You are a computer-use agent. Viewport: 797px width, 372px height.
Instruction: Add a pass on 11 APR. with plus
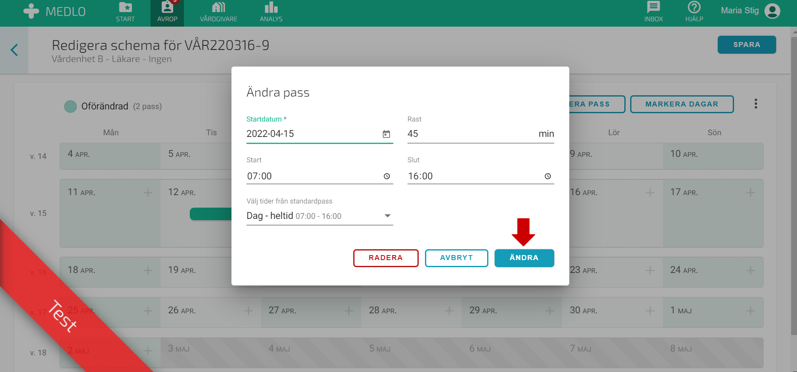point(148,193)
